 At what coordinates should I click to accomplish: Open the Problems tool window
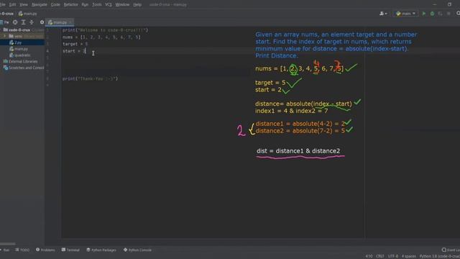coord(45,250)
